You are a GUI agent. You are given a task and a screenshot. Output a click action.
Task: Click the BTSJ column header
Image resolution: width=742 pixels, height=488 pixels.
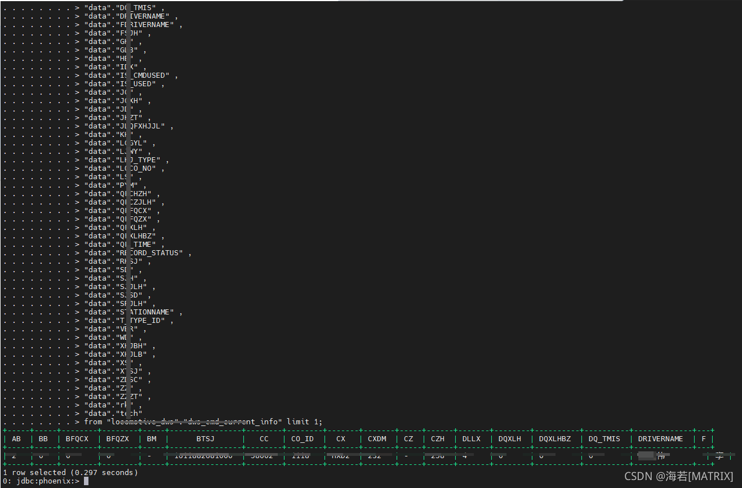click(x=206, y=439)
